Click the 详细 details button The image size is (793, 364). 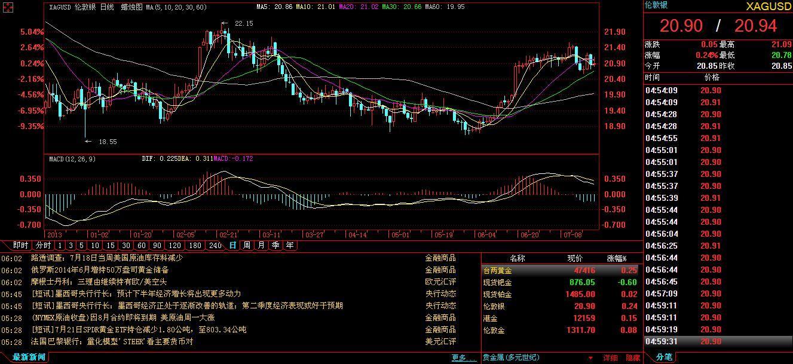pyautogui.click(x=610, y=357)
